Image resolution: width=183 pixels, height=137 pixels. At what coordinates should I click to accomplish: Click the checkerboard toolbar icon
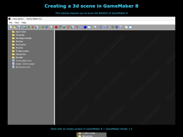click(126, 27)
